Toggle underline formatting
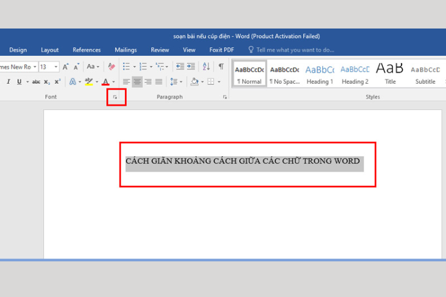The height and width of the screenshot is (297, 446). coord(19,82)
